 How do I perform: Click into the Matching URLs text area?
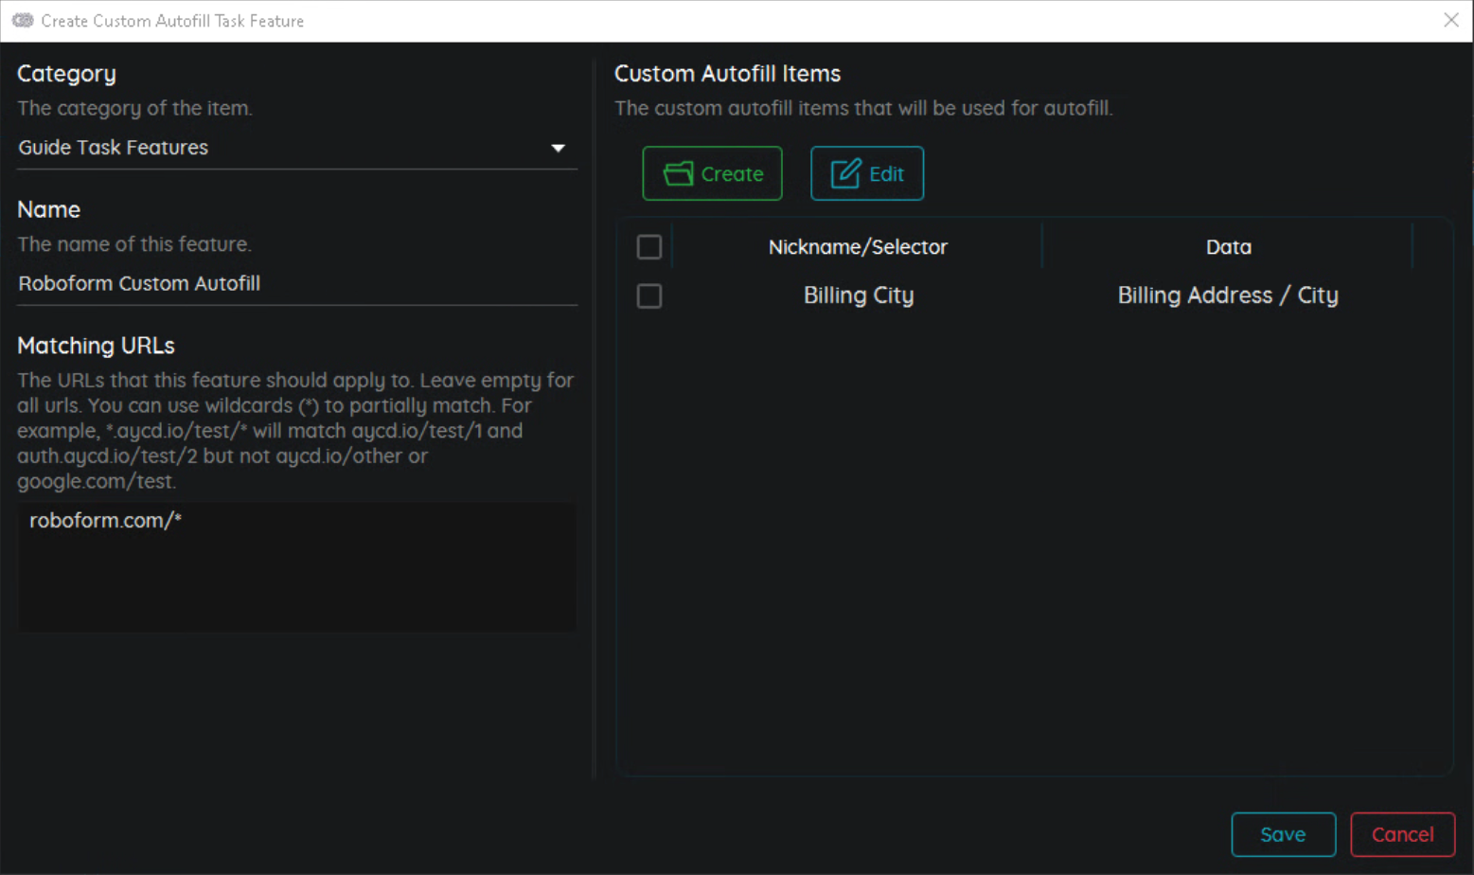tap(296, 578)
